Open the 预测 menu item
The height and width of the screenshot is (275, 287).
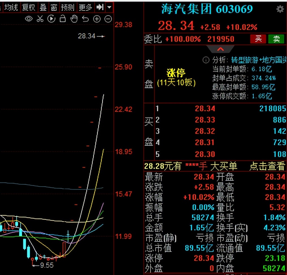[x=68, y=8]
